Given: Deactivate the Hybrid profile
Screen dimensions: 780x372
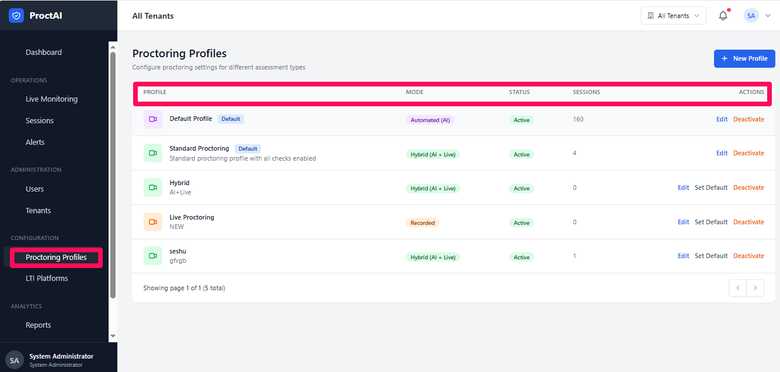Looking at the screenshot, I should [x=748, y=187].
